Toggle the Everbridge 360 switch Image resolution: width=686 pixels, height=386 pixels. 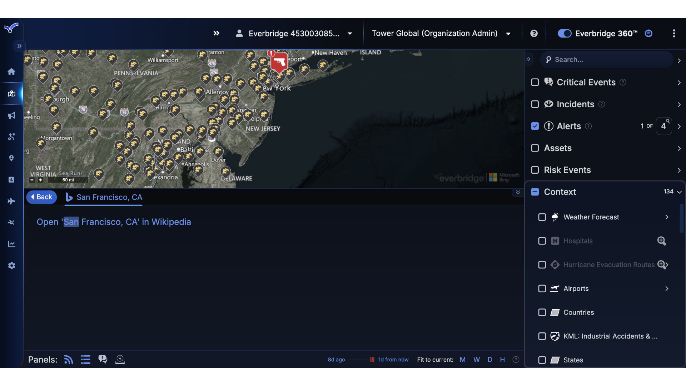tap(564, 33)
